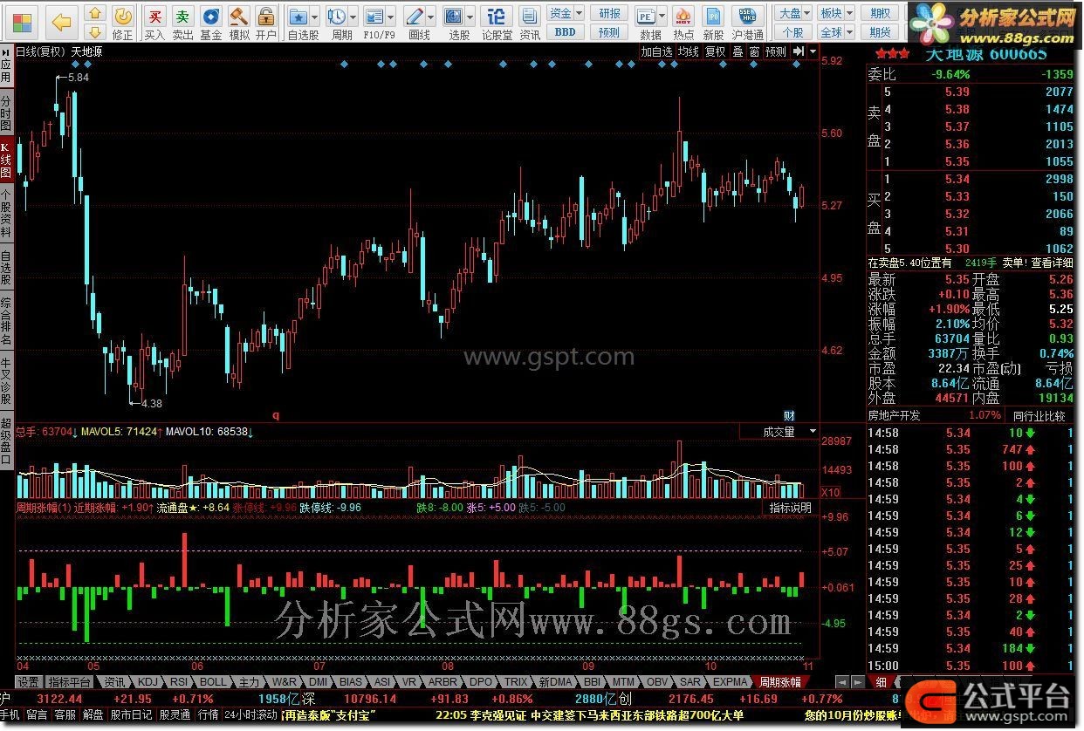Click the jump-to-end arrow in chart toolbar
Screen dimensions: 1084x731
798,51
